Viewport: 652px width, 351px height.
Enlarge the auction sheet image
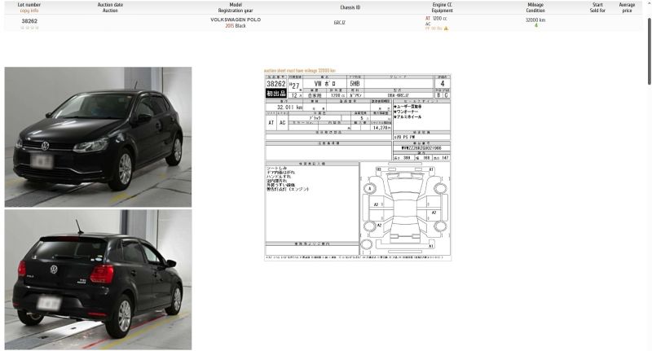coord(358,168)
